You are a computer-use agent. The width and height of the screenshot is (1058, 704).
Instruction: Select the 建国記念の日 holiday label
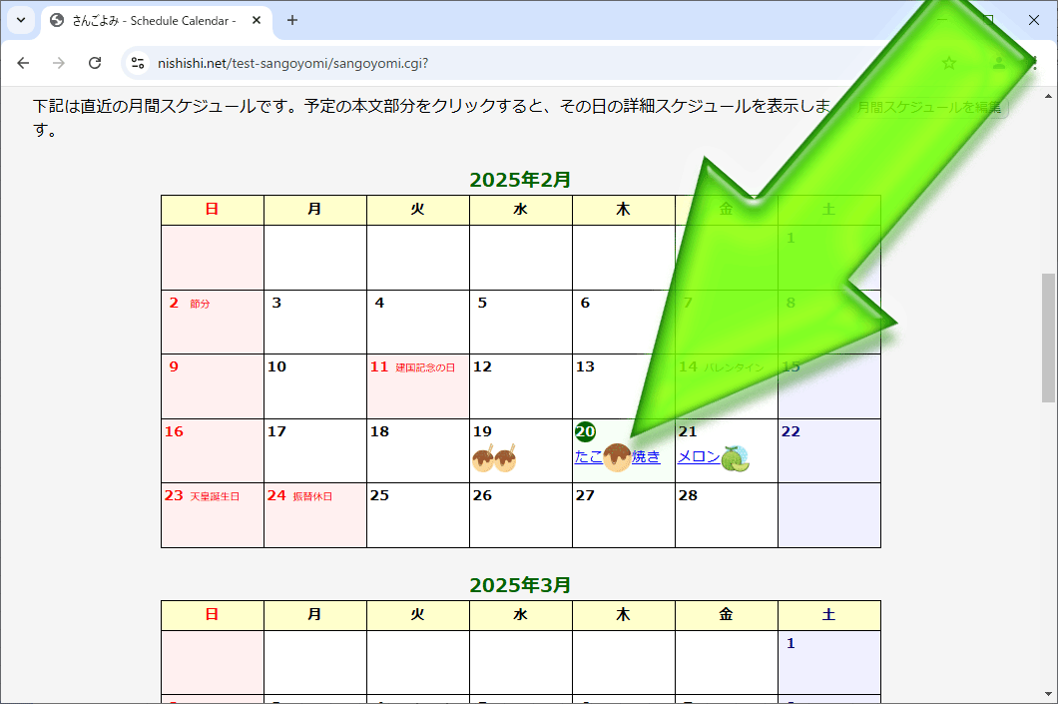point(425,367)
